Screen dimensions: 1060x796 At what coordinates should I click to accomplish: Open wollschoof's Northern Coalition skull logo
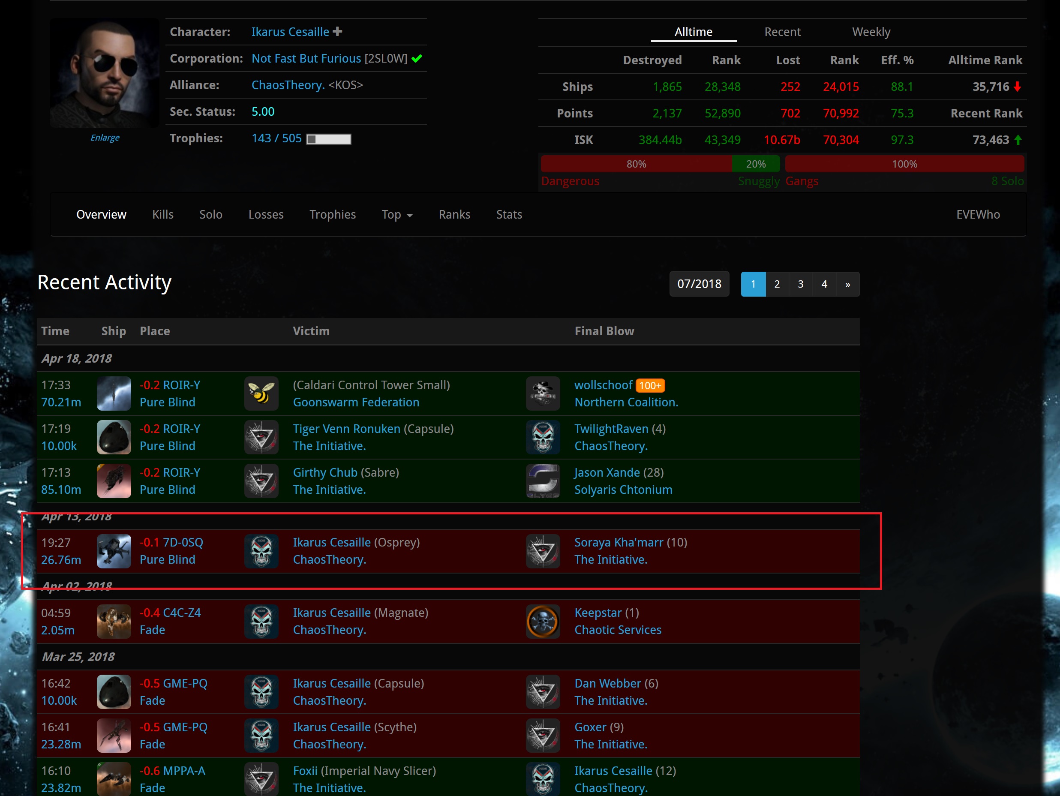pos(543,393)
